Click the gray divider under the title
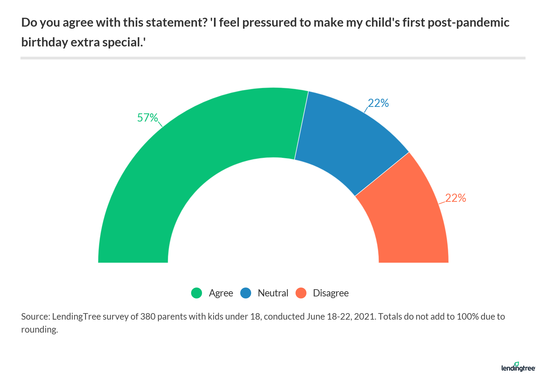546x377 pixels. point(273,58)
